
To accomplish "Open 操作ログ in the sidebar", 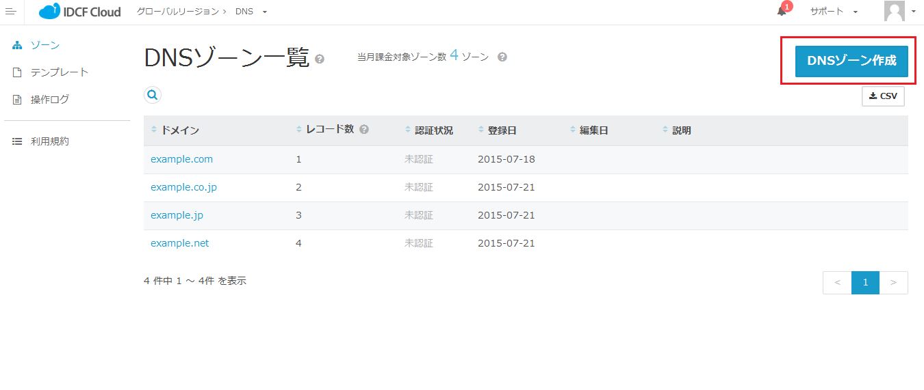I will click(x=50, y=100).
